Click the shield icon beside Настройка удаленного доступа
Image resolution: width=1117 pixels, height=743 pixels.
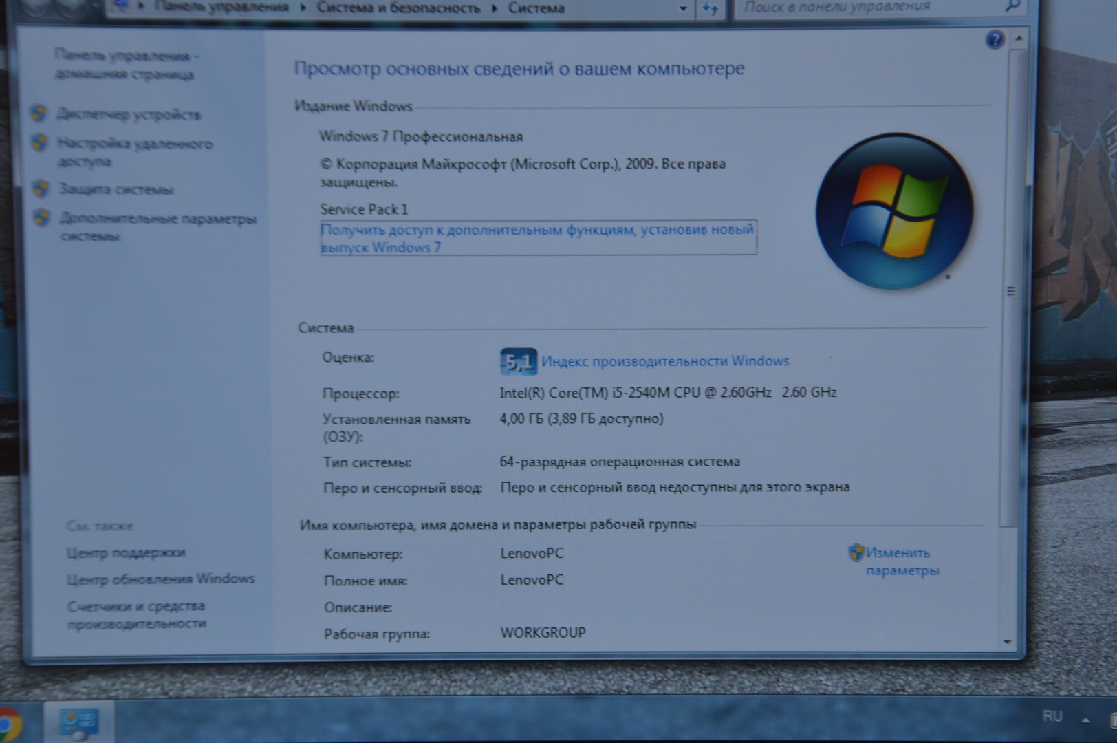click(x=40, y=143)
